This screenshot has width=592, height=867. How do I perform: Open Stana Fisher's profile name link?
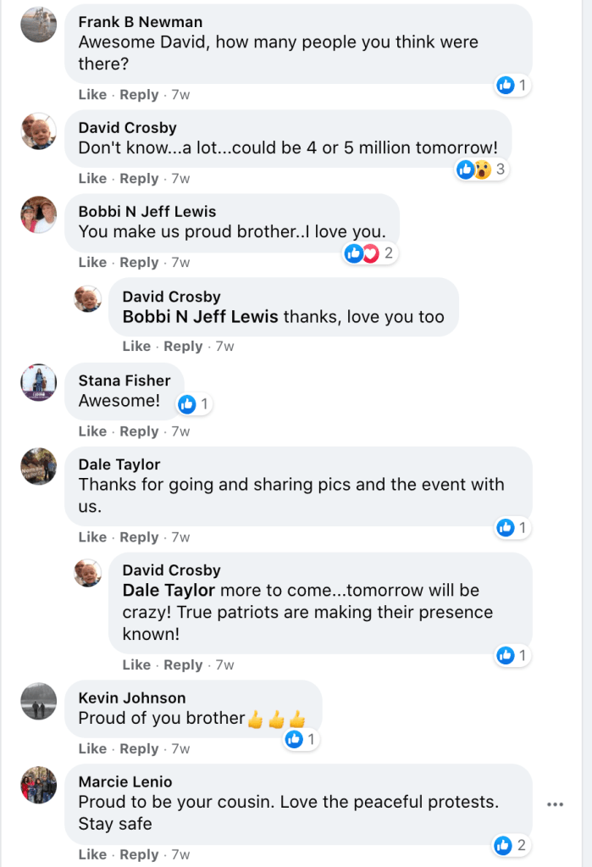[124, 381]
